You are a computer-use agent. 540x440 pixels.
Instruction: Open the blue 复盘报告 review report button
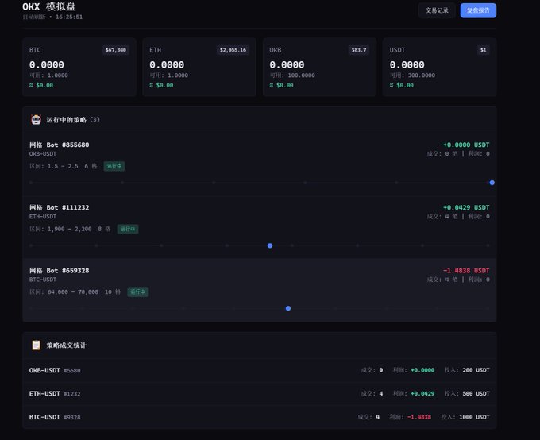478,10
